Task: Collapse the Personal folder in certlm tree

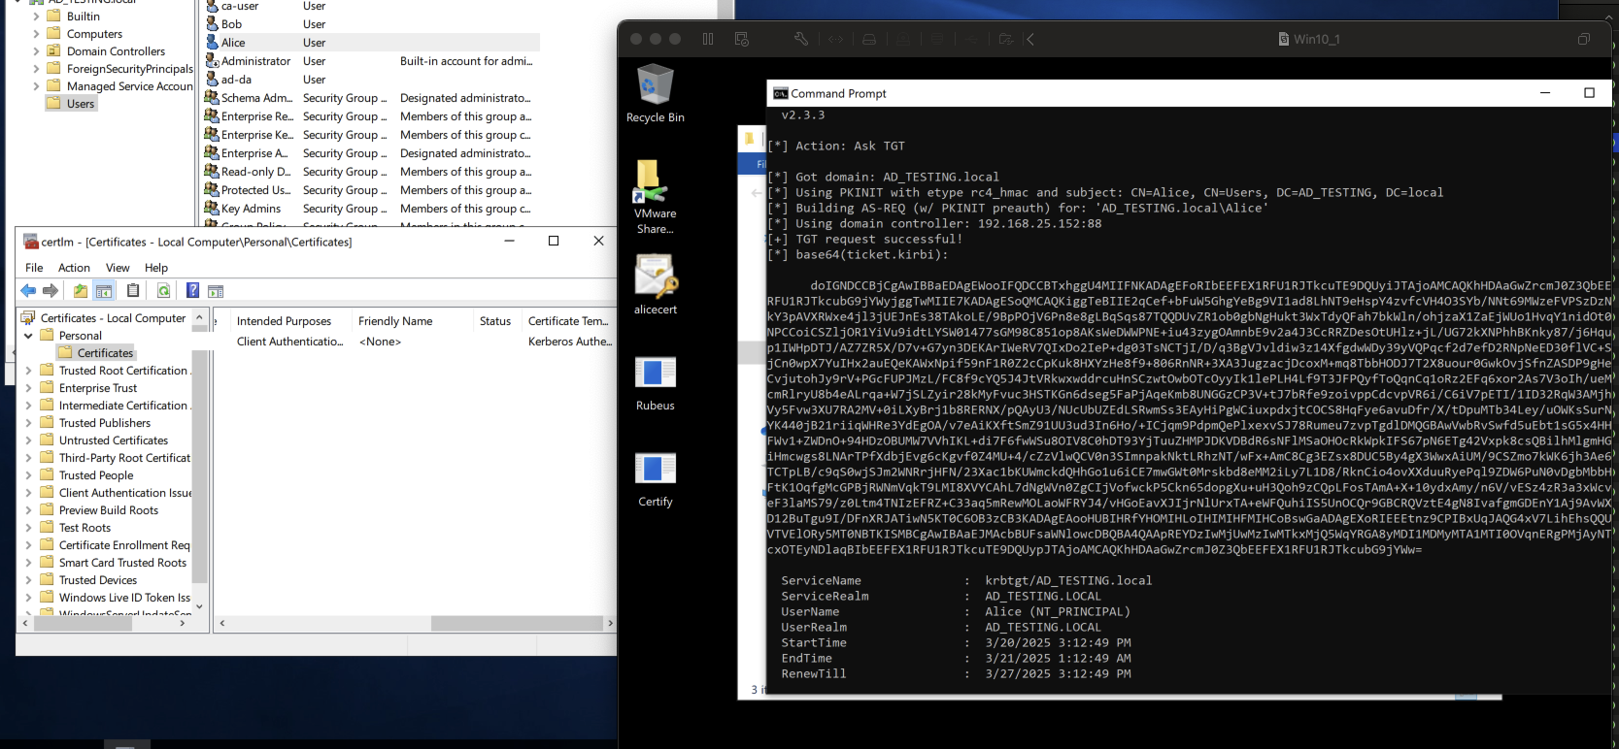Action: pos(28,336)
